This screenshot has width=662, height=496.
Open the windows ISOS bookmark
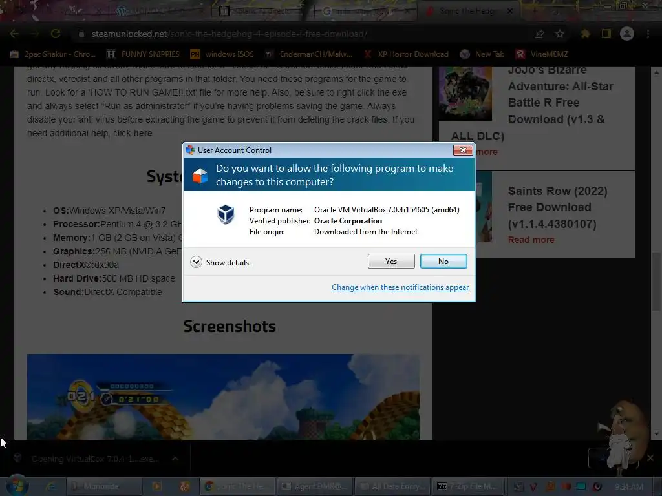pyautogui.click(x=222, y=54)
